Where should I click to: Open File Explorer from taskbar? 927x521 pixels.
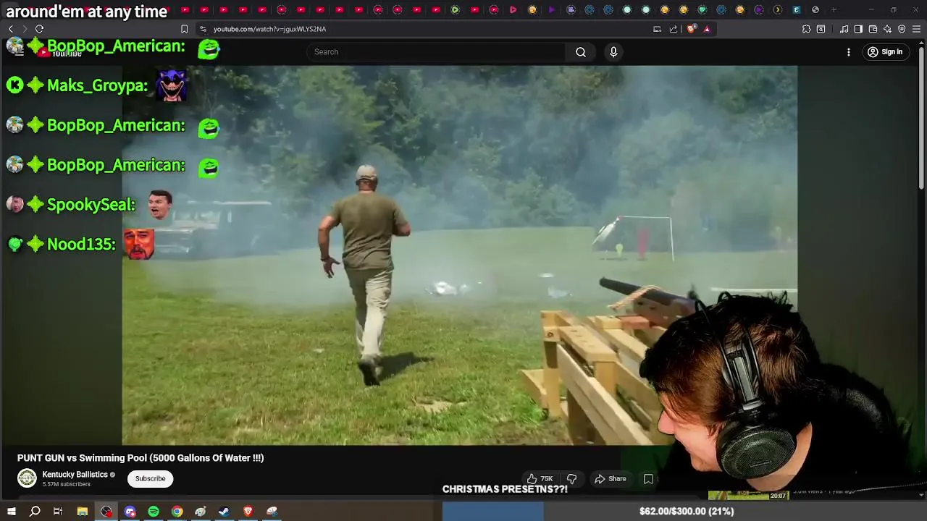click(83, 512)
